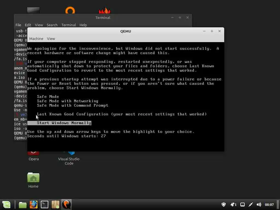This screenshot has width=280, height=210.
Task: Click the Safe Mode boot option
Action: coord(48,97)
